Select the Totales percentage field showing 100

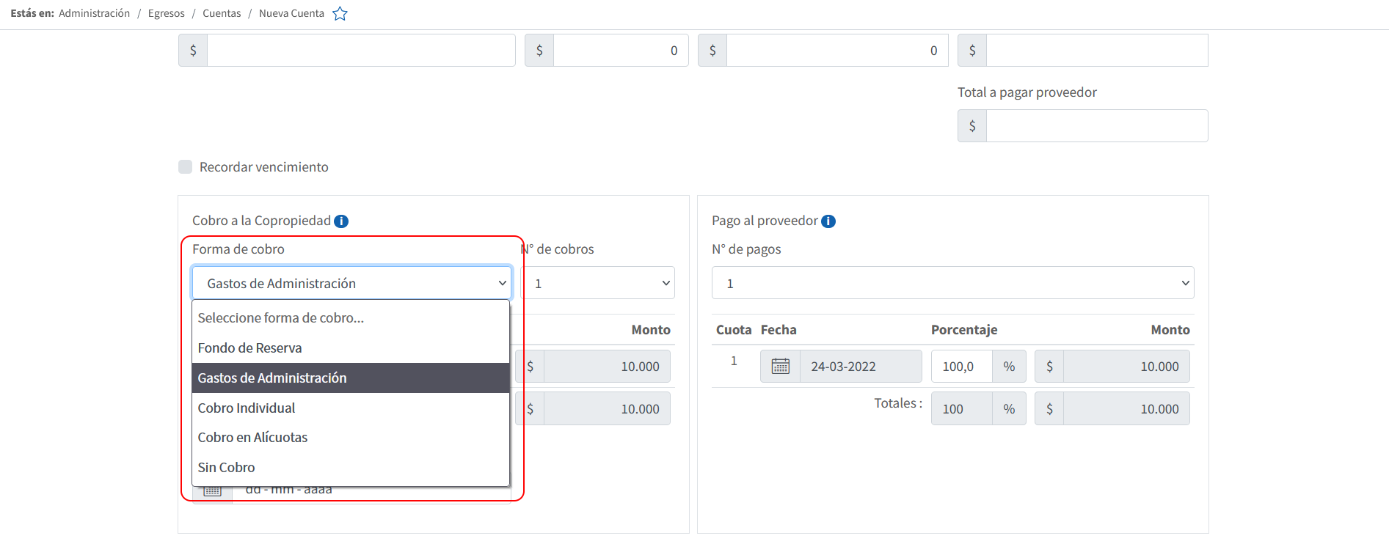[962, 408]
